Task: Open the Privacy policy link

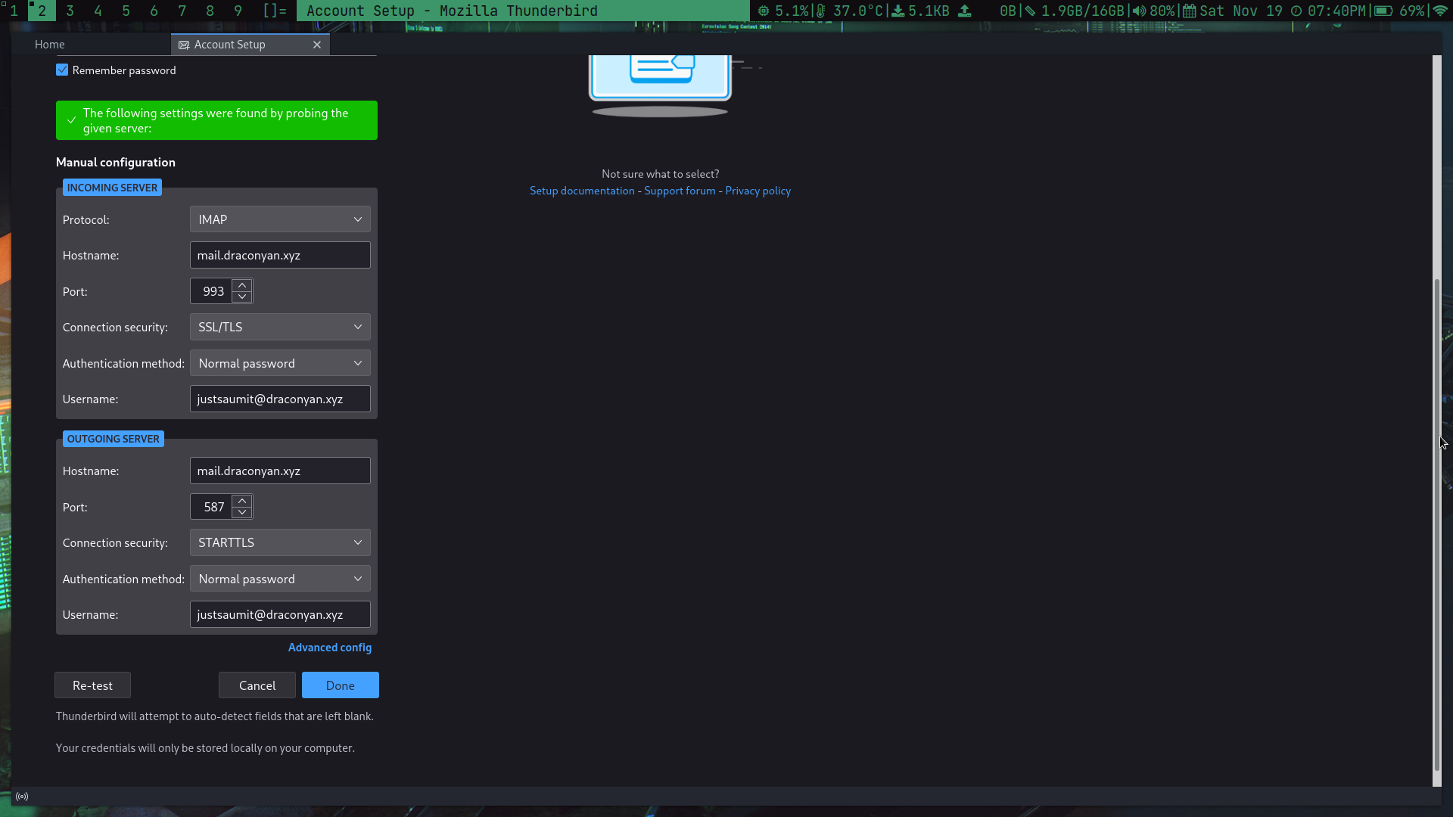Action: [758, 191]
